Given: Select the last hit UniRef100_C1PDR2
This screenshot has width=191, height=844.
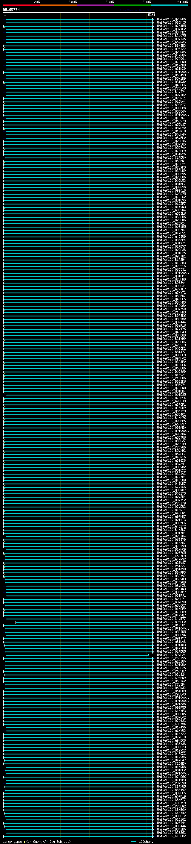Looking at the screenshot, I should coord(171,836).
